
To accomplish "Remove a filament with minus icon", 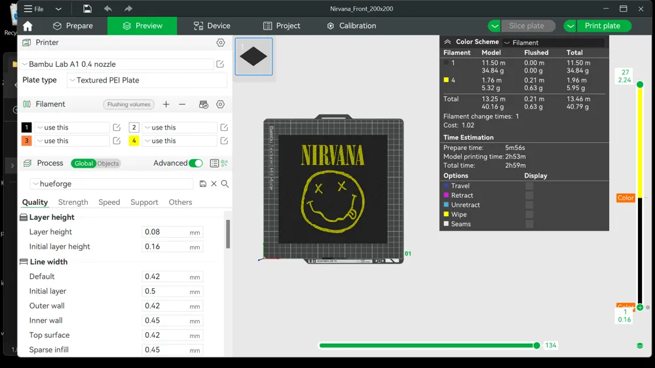I will 182,104.
